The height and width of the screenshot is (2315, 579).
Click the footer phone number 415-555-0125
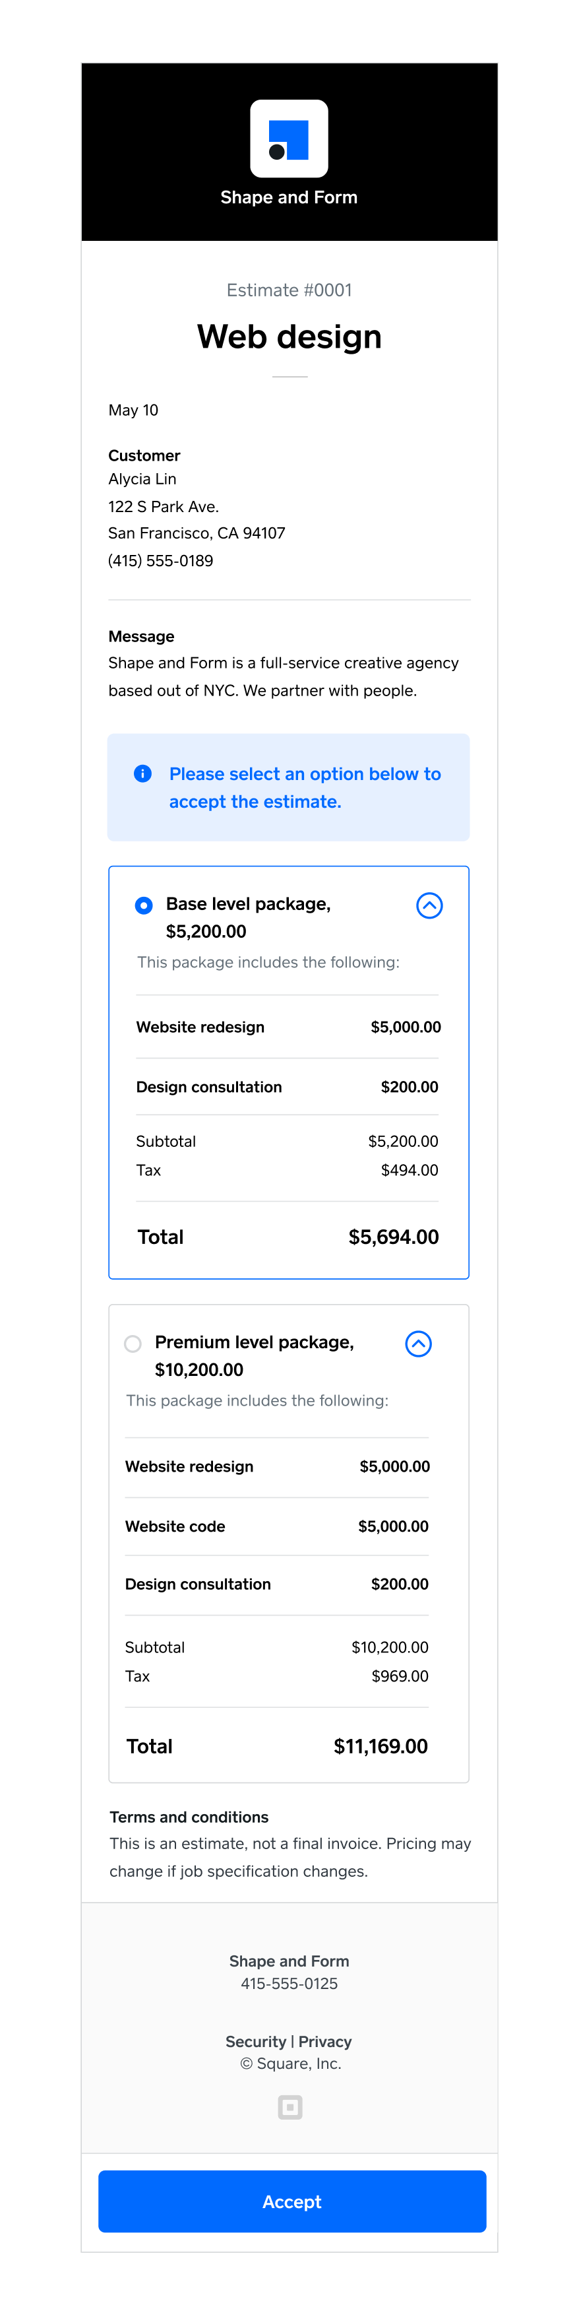[x=289, y=1983]
